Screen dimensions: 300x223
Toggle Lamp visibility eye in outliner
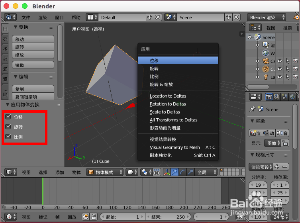(280, 77)
